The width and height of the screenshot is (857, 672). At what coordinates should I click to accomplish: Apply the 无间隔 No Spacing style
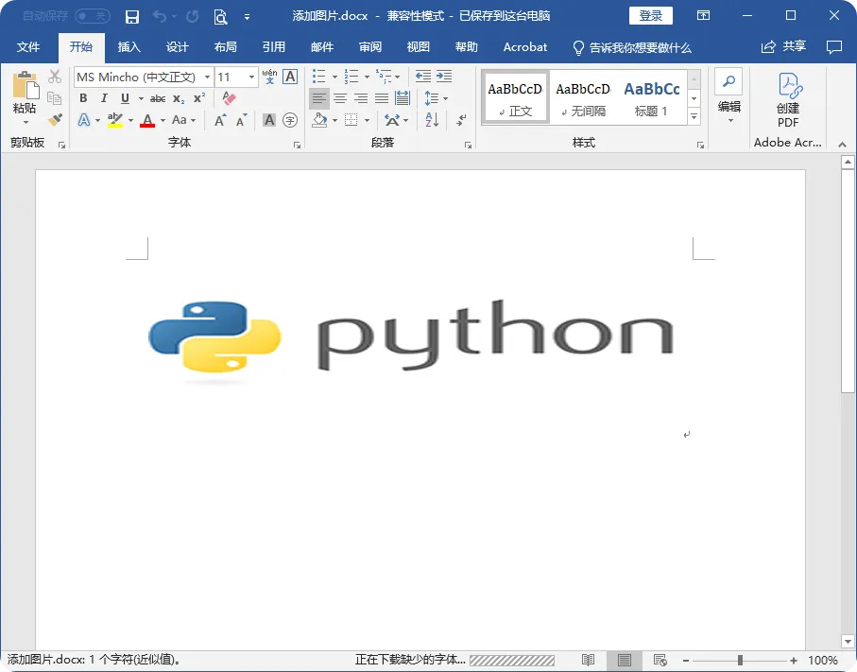point(583,98)
